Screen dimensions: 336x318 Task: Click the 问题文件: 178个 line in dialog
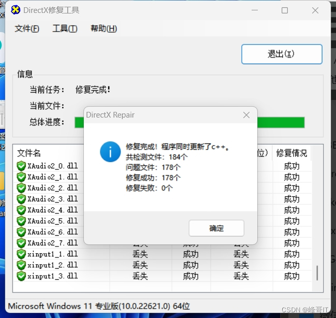(x=153, y=167)
